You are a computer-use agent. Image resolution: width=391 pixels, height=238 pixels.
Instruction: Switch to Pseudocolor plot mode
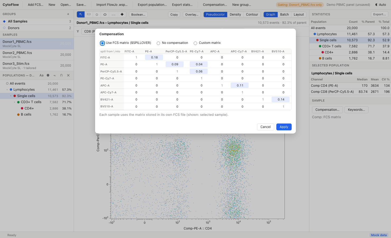pyautogui.click(x=215, y=15)
